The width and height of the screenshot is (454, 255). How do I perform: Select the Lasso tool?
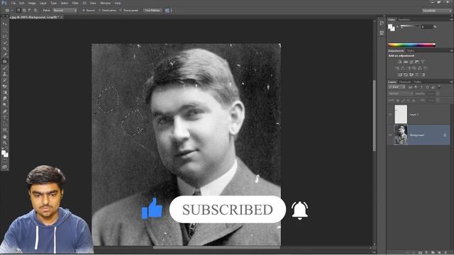pos(5,37)
